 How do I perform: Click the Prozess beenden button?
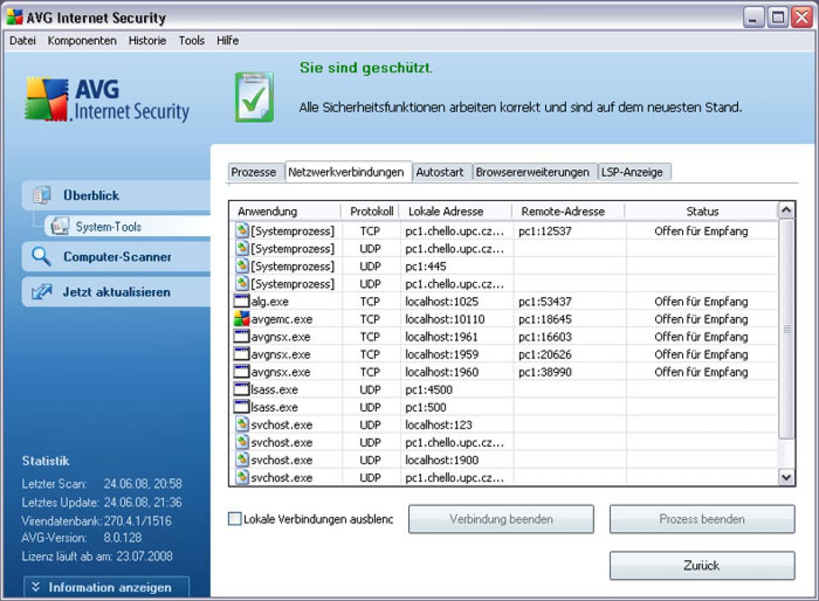tap(702, 519)
